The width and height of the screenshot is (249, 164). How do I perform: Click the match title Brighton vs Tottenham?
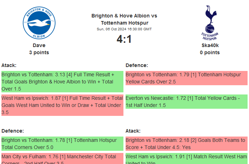click(124, 19)
